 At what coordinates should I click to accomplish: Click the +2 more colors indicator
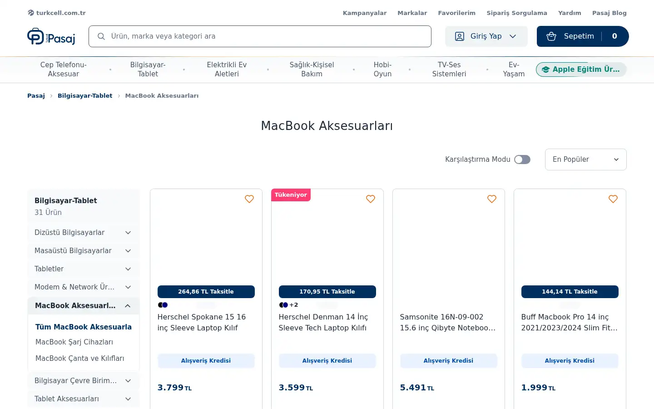click(x=294, y=305)
